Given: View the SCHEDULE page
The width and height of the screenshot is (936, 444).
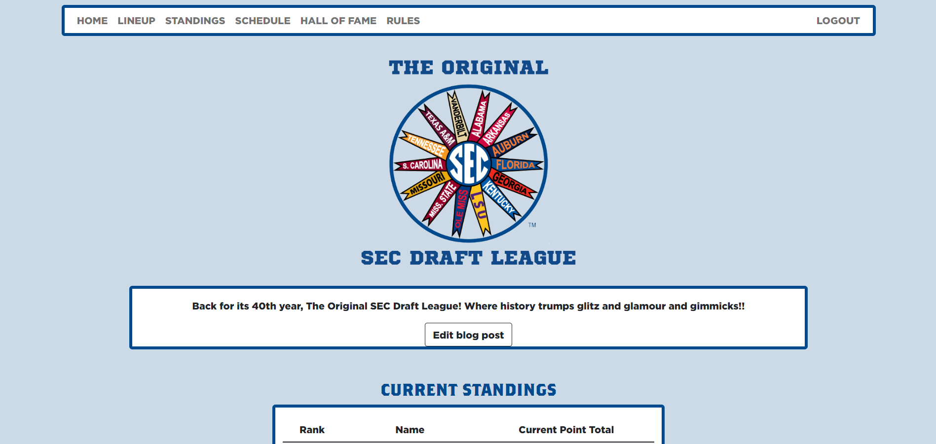Looking at the screenshot, I should pos(262,21).
